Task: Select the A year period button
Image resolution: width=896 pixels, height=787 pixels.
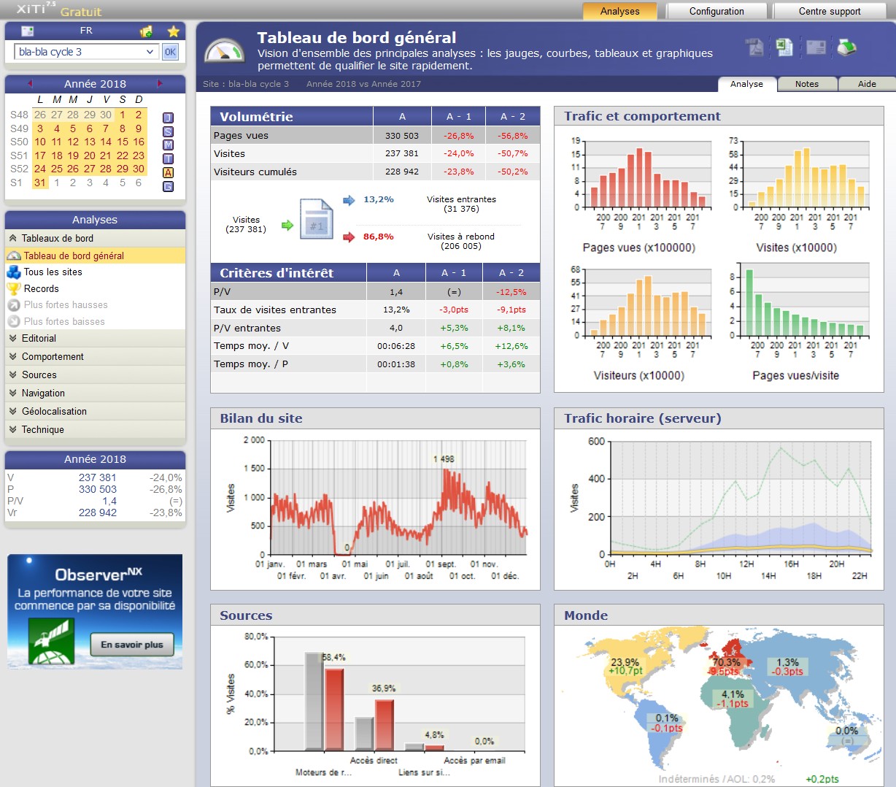Action: [168, 173]
